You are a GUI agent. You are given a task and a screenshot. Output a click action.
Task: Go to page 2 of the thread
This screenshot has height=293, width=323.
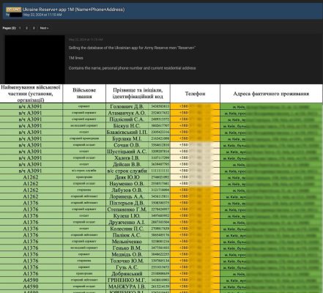[26, 28]
